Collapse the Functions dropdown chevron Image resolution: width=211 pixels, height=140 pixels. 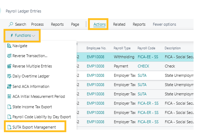pyautogui.click(x=34, y=36)
